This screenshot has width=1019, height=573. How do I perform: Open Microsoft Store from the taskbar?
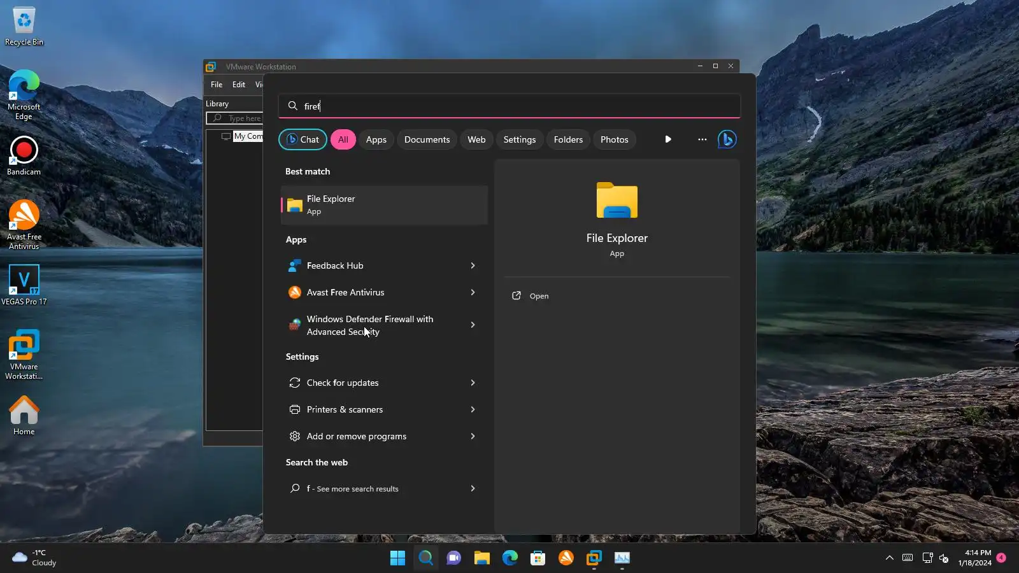tap(538, 558)
